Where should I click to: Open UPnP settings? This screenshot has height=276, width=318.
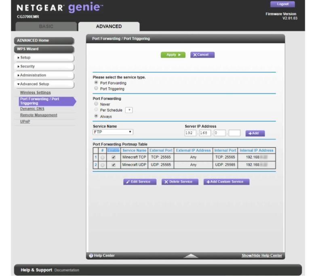[x=25, y=122]
